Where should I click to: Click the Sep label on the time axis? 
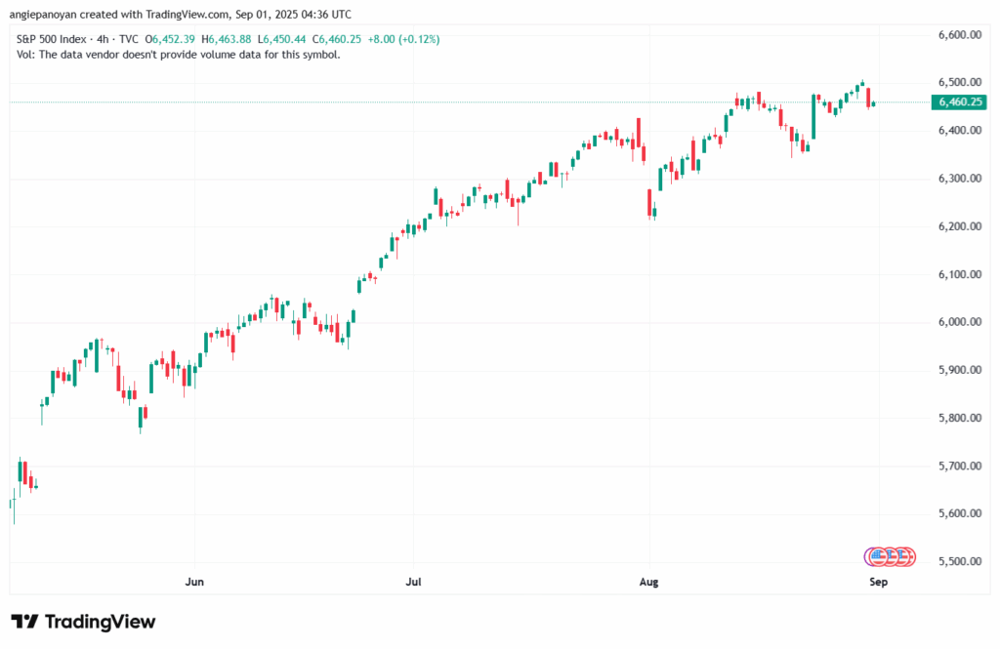878,583
